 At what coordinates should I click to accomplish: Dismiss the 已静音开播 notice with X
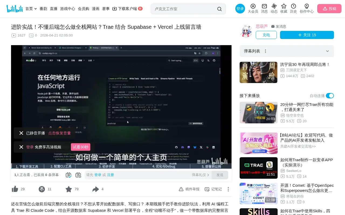21,133
